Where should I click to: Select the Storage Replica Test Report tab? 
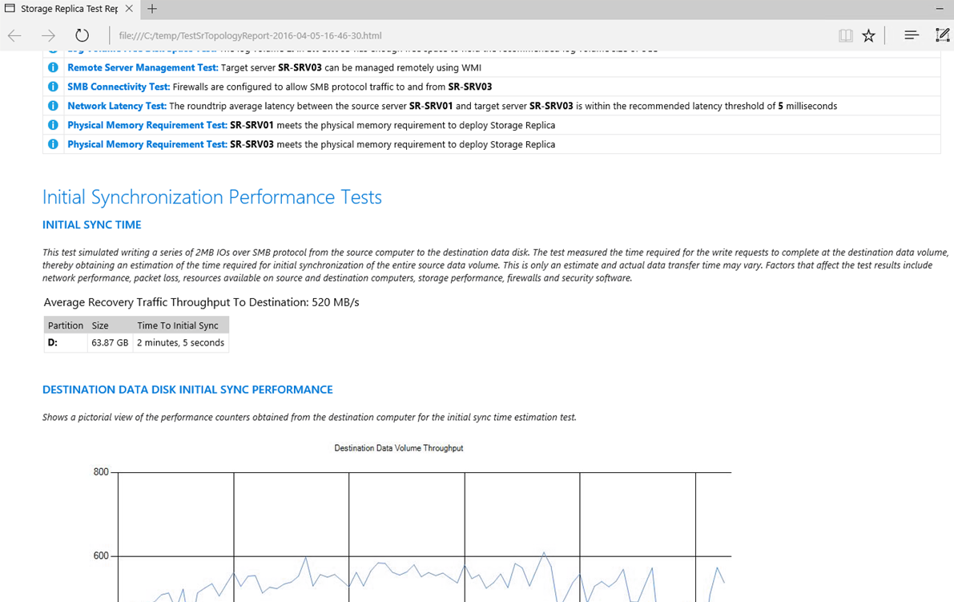(x=68, y=9)
